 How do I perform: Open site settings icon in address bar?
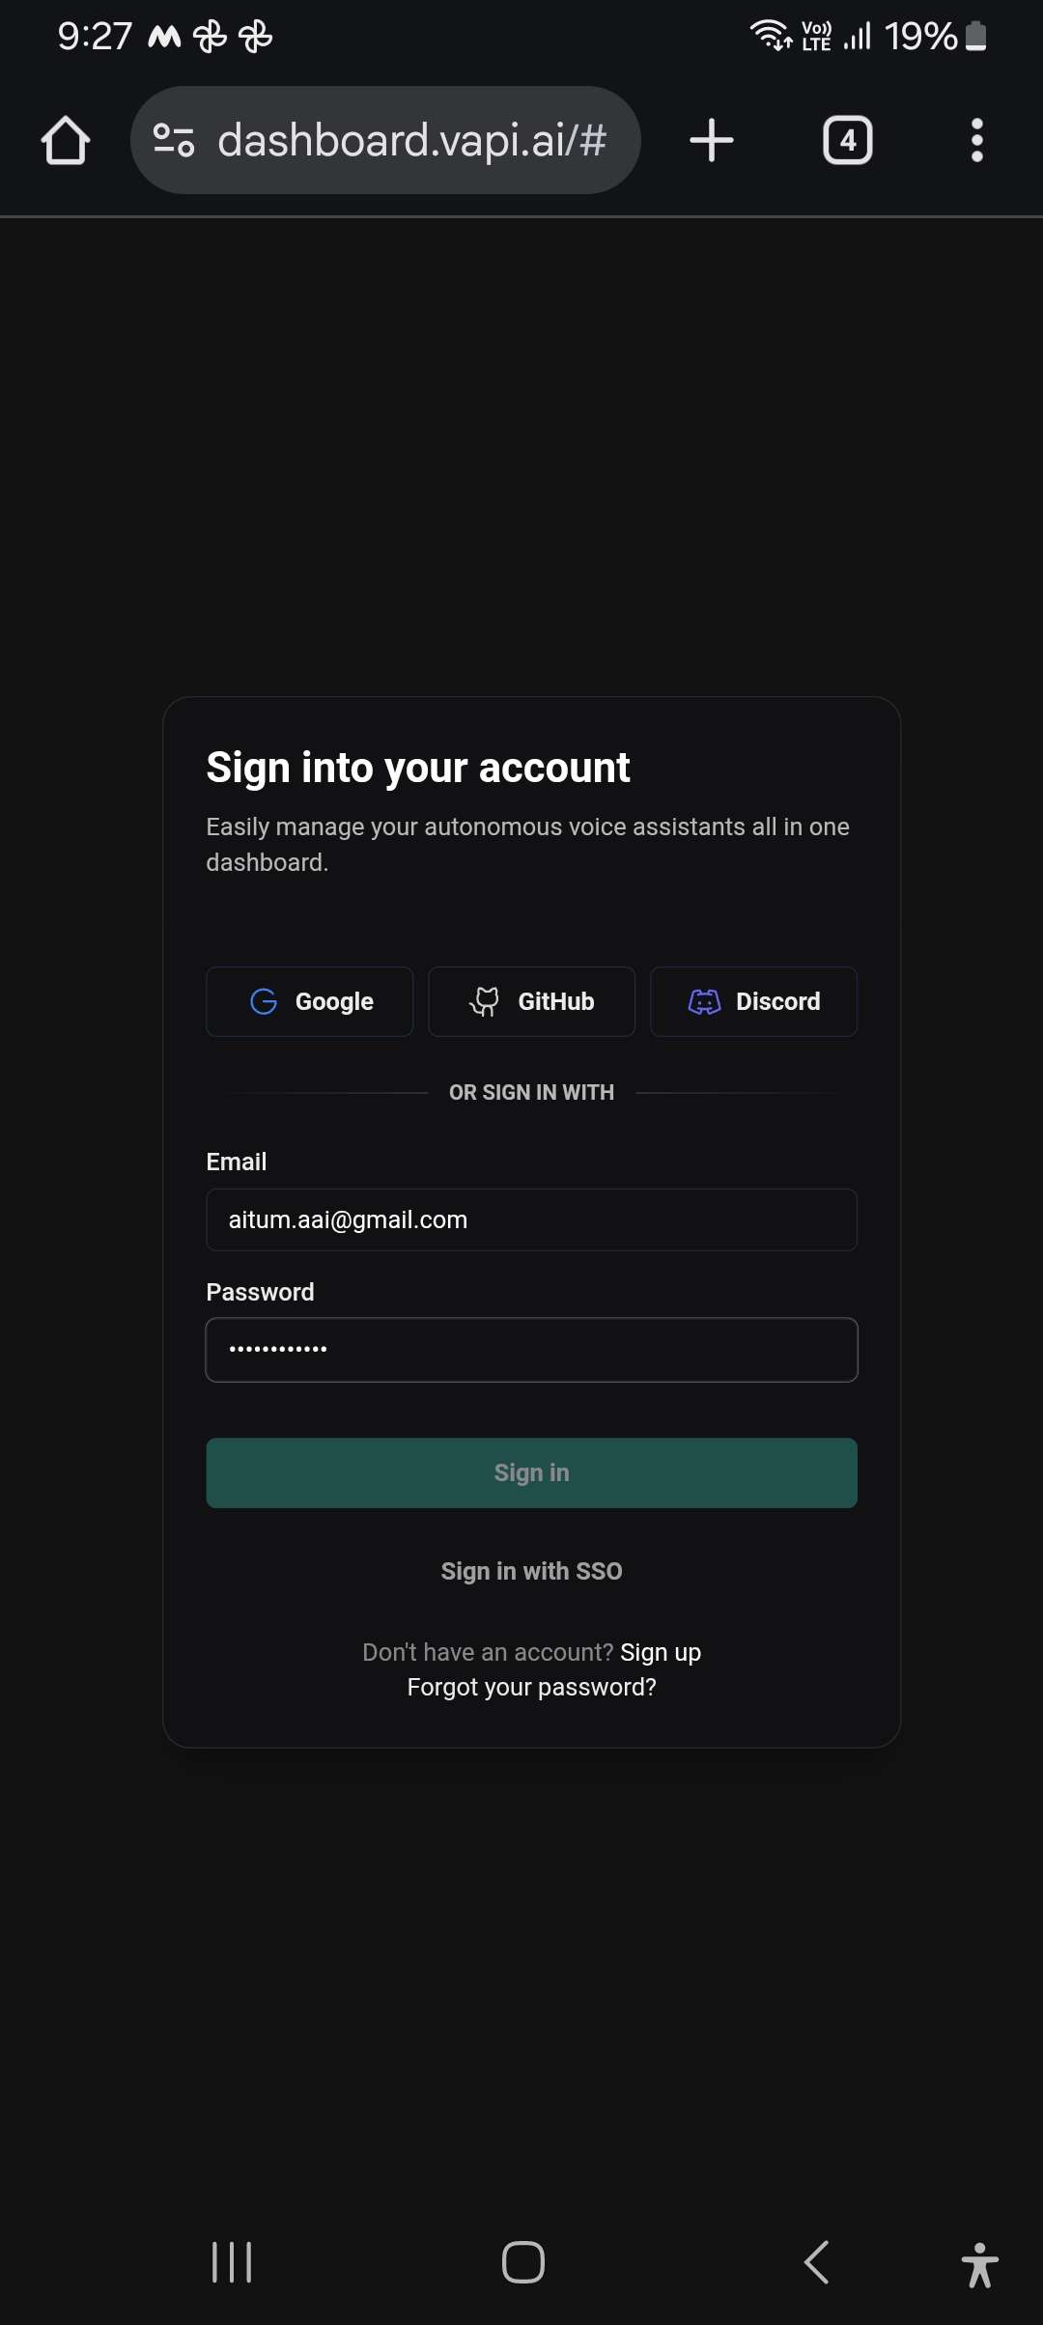point(175,141)
